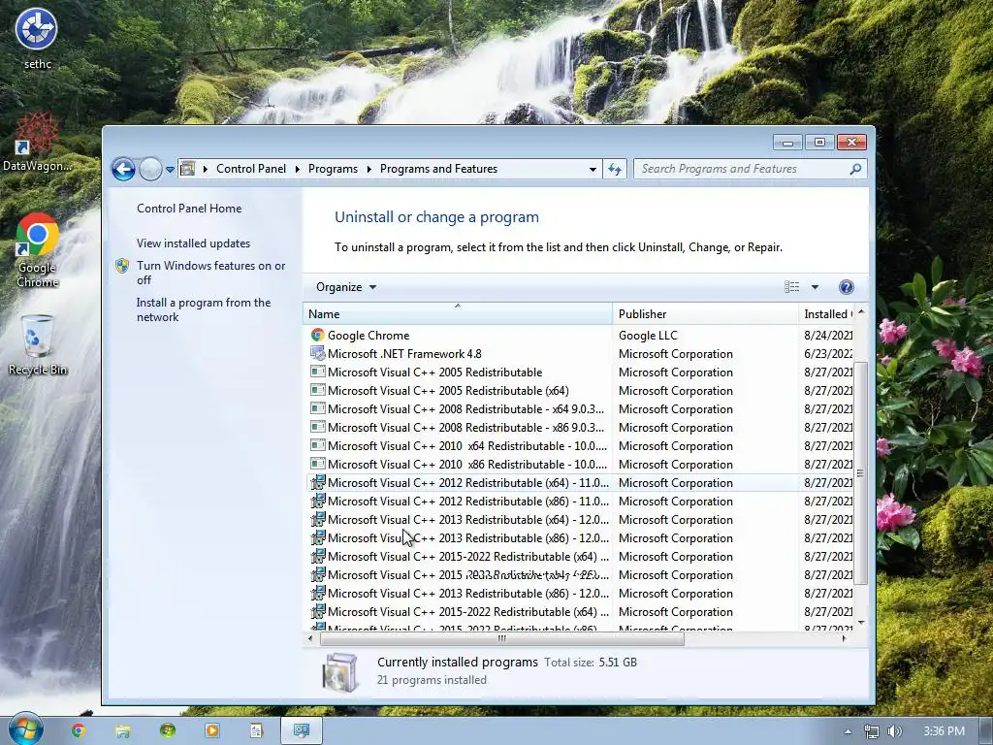Launch Chrome from the taskbar
The image size is (993, 745).
[x=78, y=730]
